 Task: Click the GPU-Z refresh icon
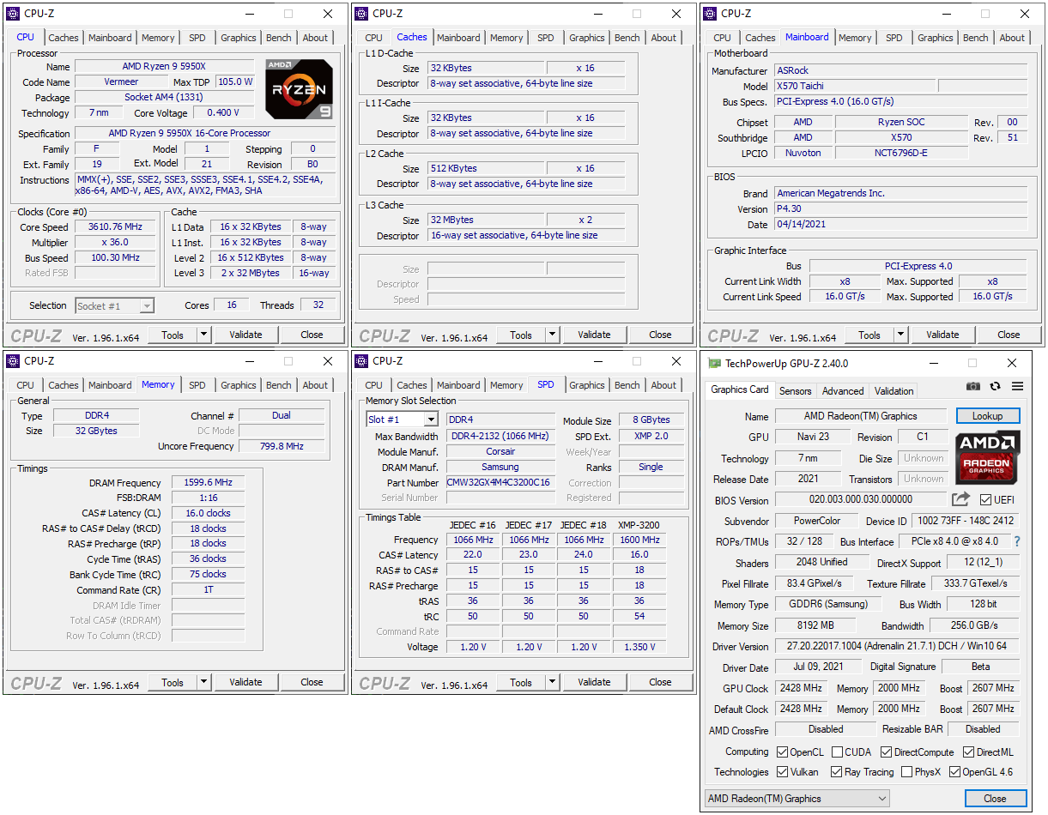[995, 387]
